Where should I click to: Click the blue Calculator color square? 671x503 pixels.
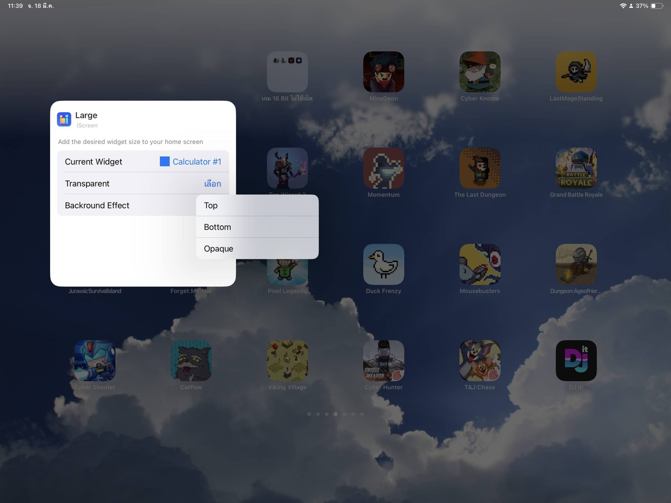click(x=164, y=161)
